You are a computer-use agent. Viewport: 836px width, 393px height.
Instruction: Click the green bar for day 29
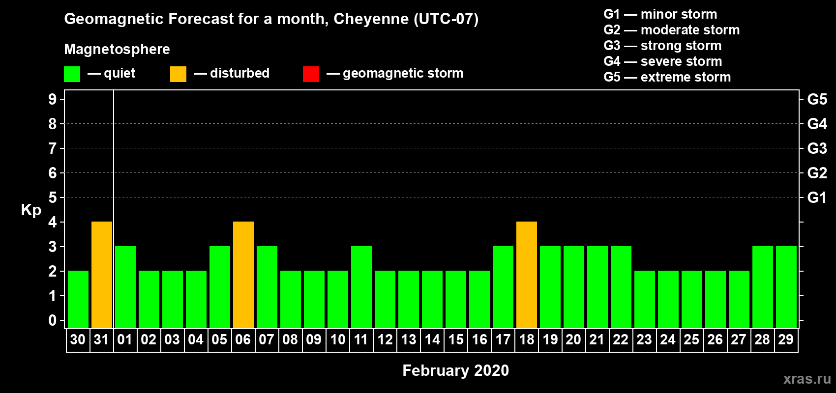(786, 287)
